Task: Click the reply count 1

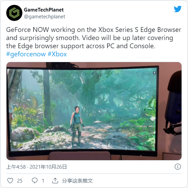Action: click(43, 181)
